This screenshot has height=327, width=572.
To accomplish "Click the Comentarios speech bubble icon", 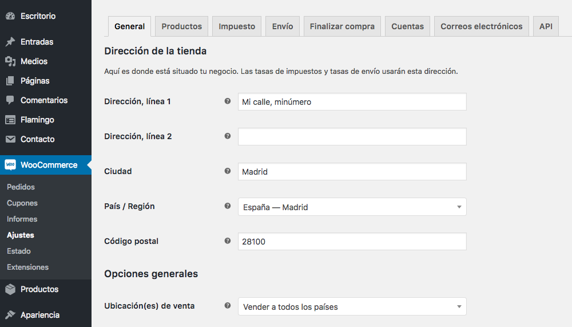I will click(x=10, y=100).
